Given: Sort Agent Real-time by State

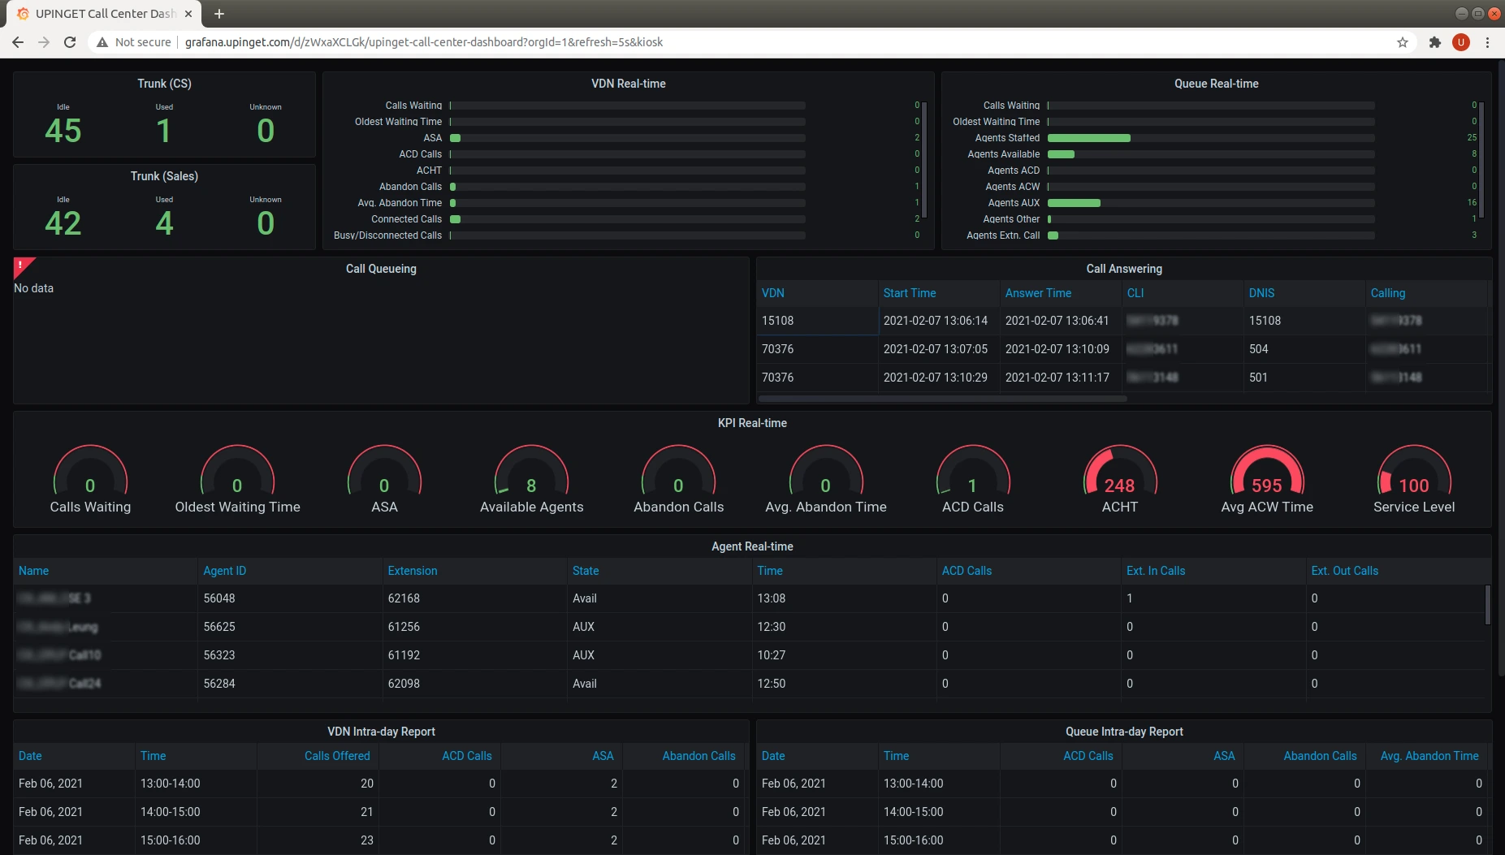Looking at the screenshot, I should (x=586, y=571).
